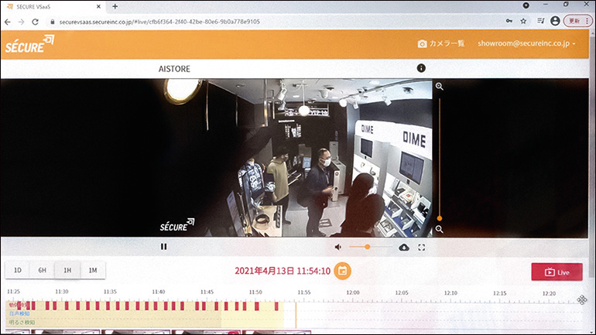Open the browser profile avatar
The height and width of the screenshot is (335, 596).
point(555,21)
